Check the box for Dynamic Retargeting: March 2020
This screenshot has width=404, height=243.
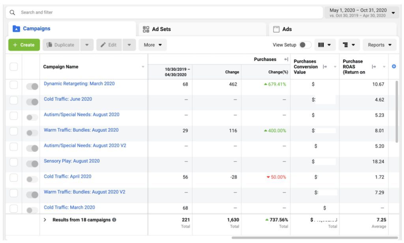[x=14, y=85]
